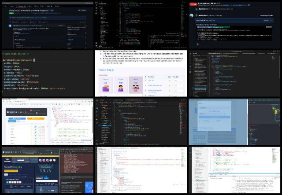Image resolution: width=282 pixels, height=195 pixels.
Task: Click the Players card illustration icon
Action: pos(106,88)
